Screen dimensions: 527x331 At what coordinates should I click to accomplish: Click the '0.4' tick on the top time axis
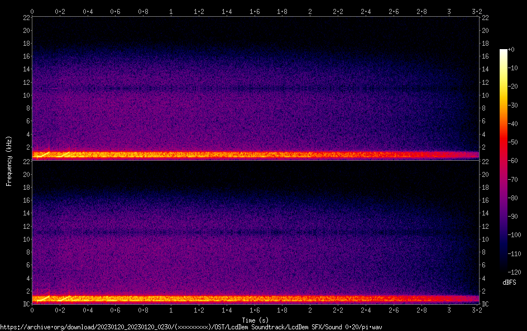coord(88,11)
